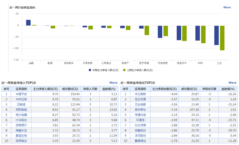The image size is (239, 145).
Task: Open stock link 海螺水泥
Action: click(x=21, y=130)
